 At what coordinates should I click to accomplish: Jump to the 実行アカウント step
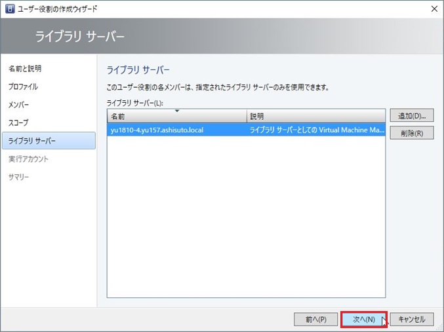tap(28, 159)
